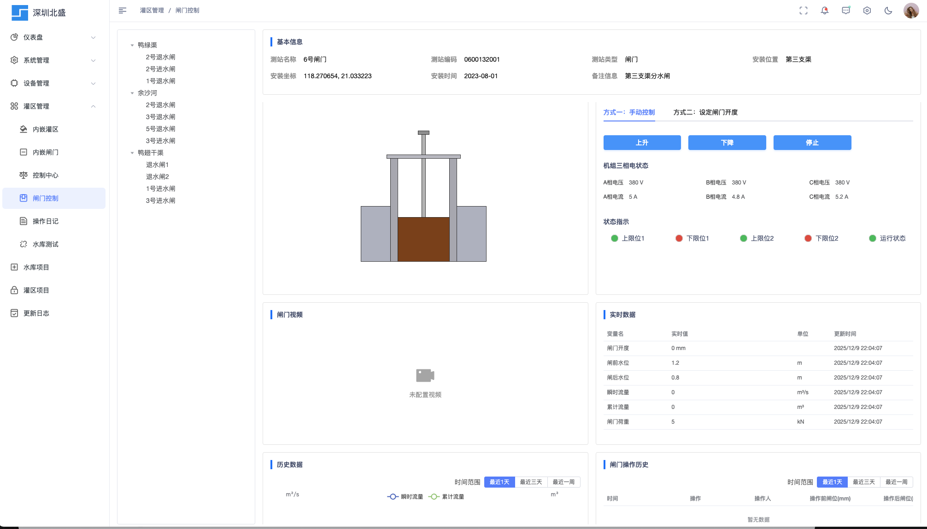The image size is (927, 529).
Task: Select 1号退水闸 under 鸭绿渠
Action: (x=161, y=81)
